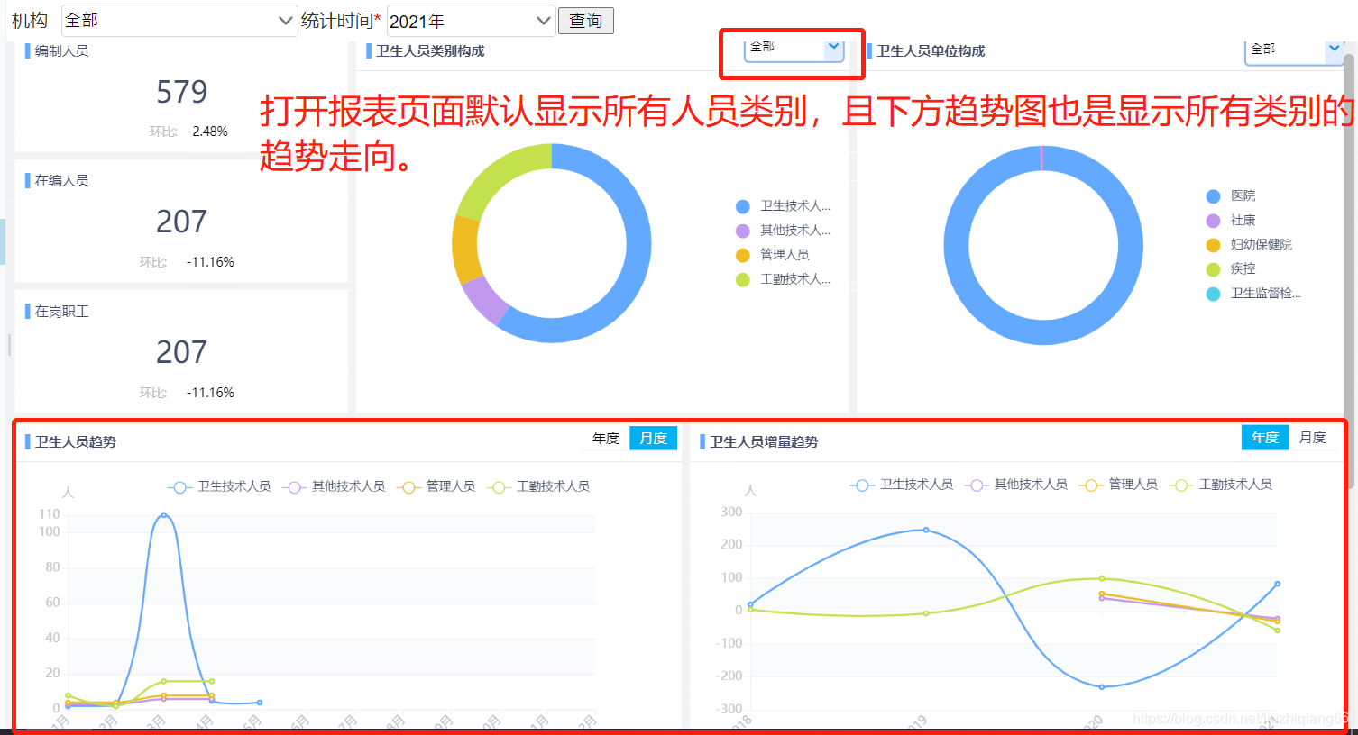
Task: Toggle 其他技术人员 legend in category donut chart
Action: point(783,231)
